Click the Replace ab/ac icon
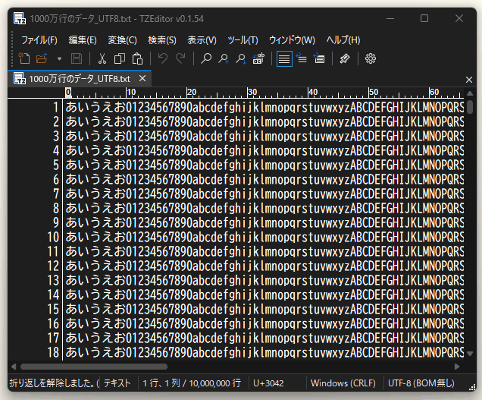 click(259, 58)
